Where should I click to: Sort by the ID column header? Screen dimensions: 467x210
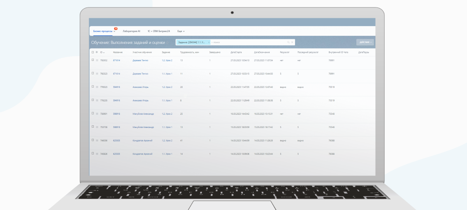coord(102,52)
